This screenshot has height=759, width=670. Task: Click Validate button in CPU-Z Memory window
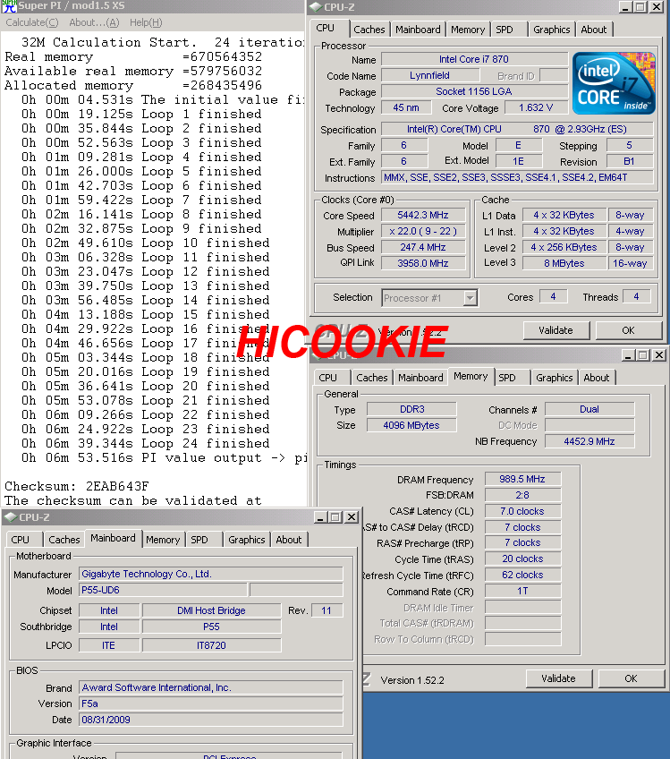pos(559,678)
